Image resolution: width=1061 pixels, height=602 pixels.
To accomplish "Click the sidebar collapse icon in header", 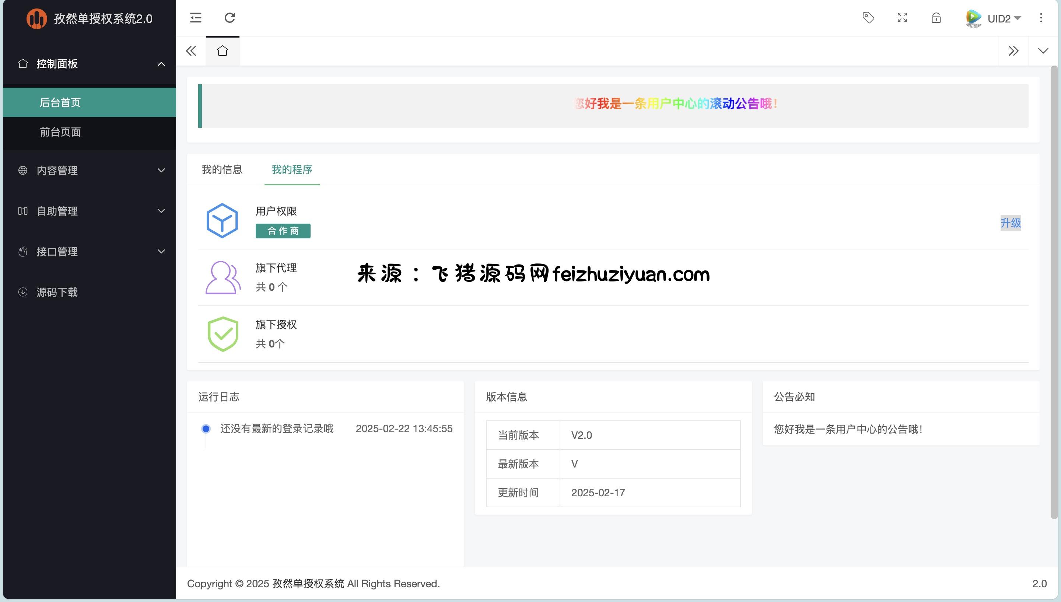I will 196,18.
